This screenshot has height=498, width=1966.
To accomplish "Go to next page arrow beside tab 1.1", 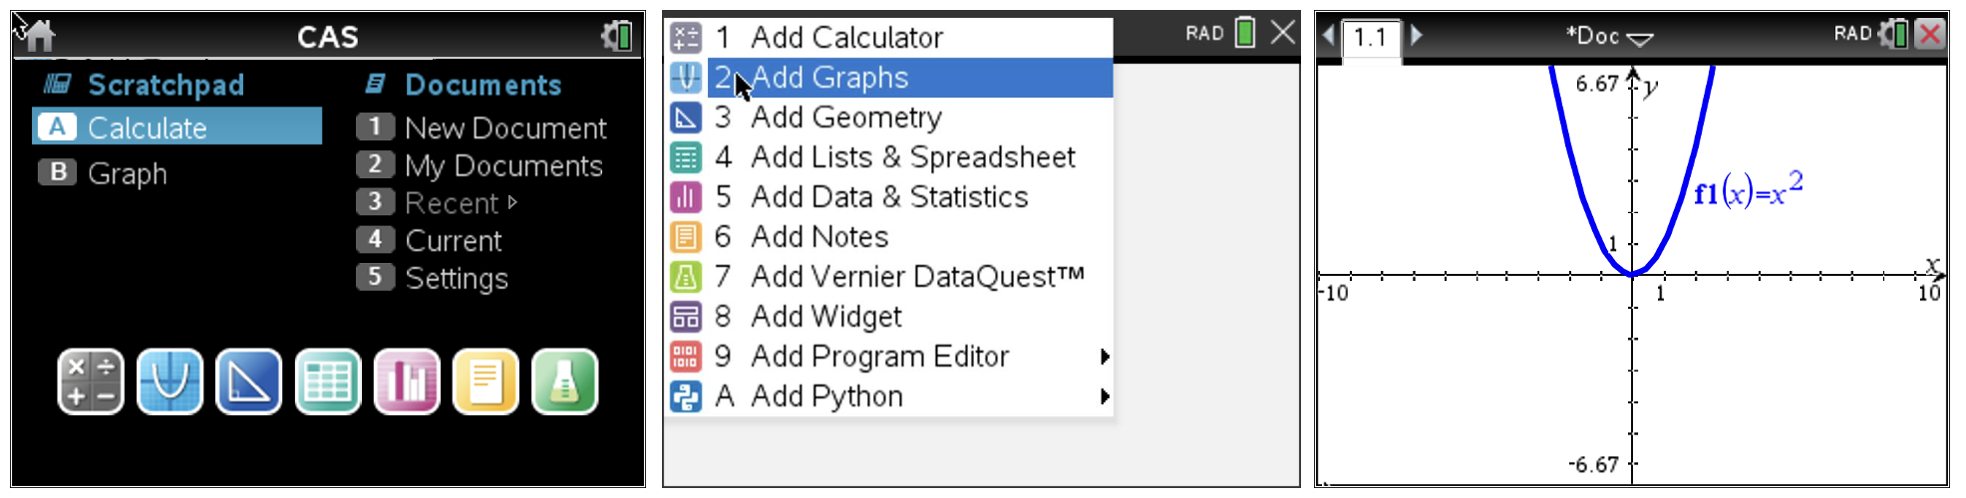I will pos(1417,36).
